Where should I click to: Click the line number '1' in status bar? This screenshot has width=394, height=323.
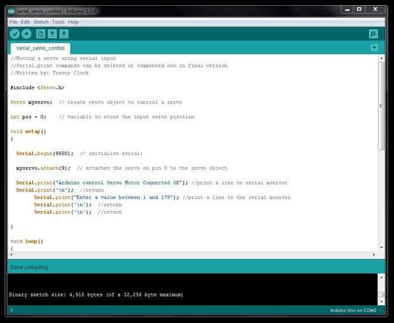tap(11, 310)
